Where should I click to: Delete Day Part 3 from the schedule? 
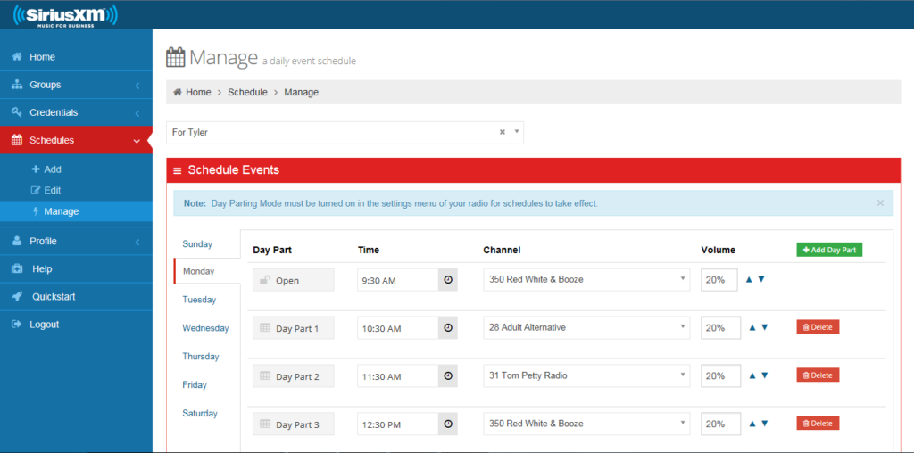point(818,424)
